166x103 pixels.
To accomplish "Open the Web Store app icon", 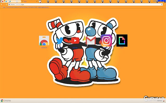I will pos(44,41).
